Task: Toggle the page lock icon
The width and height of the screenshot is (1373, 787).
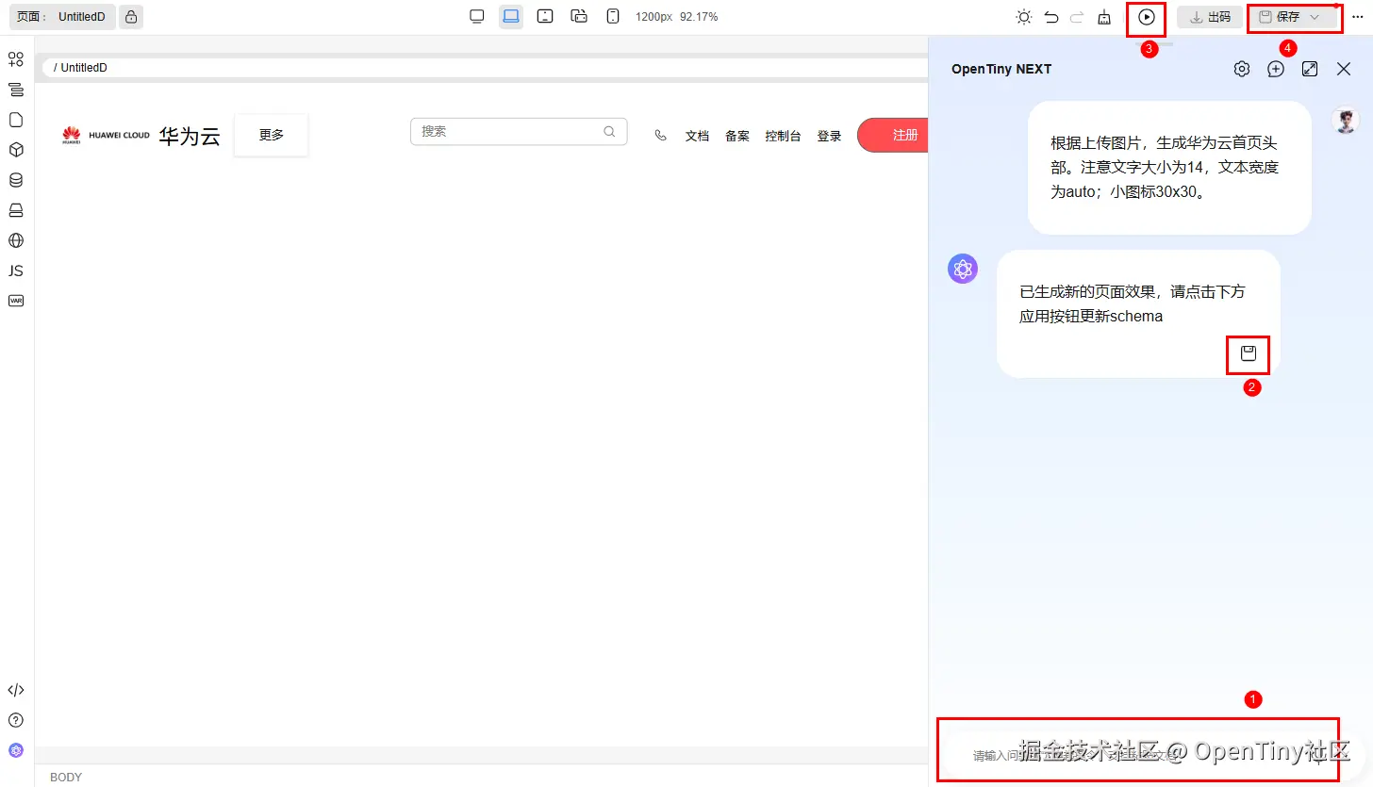Action: click(x=131, y=17)
